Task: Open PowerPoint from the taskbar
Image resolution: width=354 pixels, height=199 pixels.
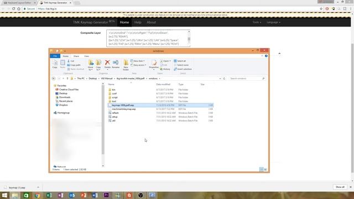Action: [x=84, y=195]
